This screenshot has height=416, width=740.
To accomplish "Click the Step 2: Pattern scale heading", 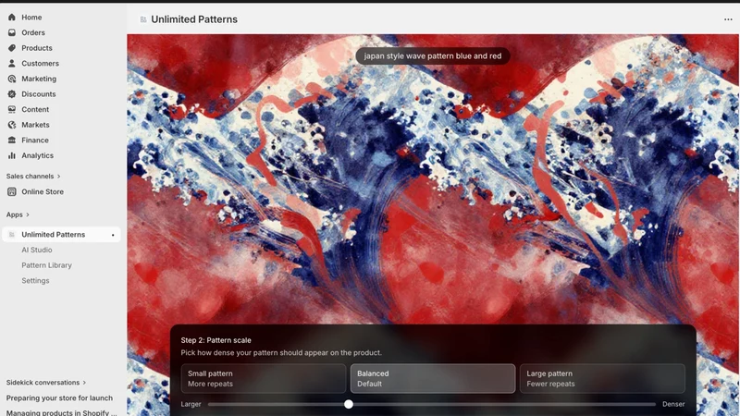I will (x=216, y=340).
